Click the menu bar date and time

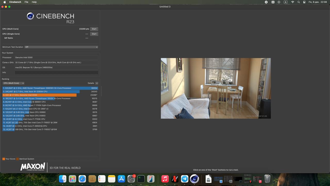pyautogui.click(x=318, y=2)
